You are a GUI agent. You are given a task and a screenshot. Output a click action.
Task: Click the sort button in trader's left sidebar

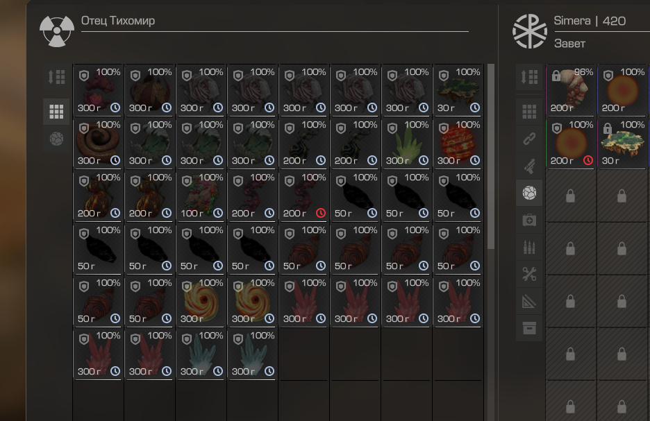(x=56, y=77)
